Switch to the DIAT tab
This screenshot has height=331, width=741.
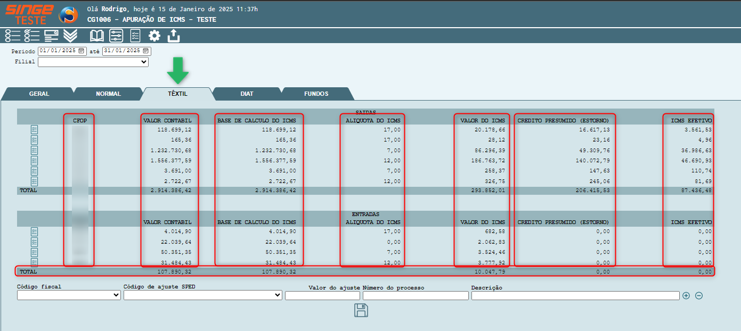pos(247,94)
